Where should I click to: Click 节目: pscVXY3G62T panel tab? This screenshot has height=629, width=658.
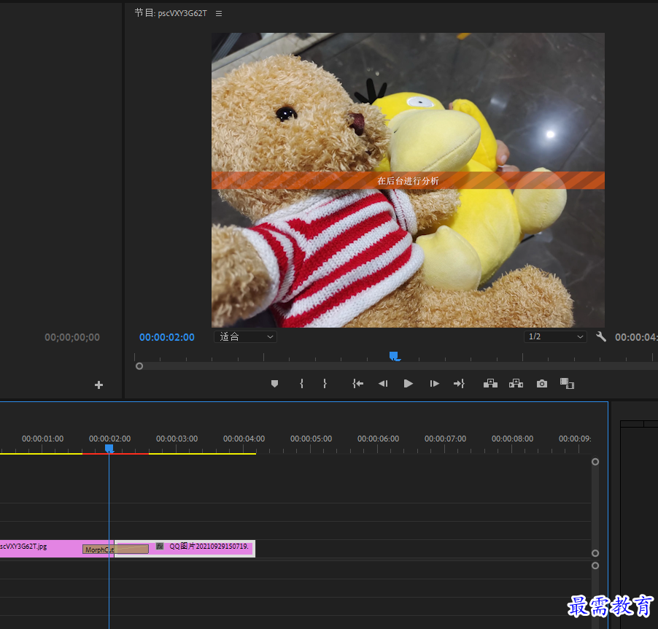(171, 13)
